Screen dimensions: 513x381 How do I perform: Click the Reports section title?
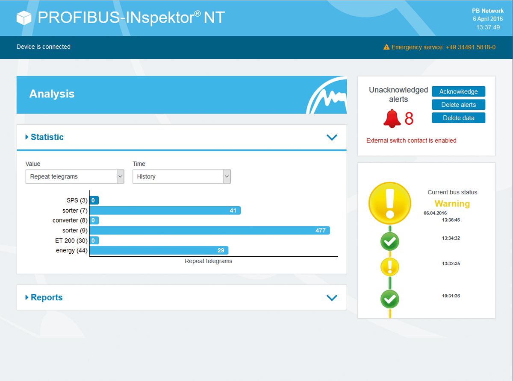(x=46, y=298)
